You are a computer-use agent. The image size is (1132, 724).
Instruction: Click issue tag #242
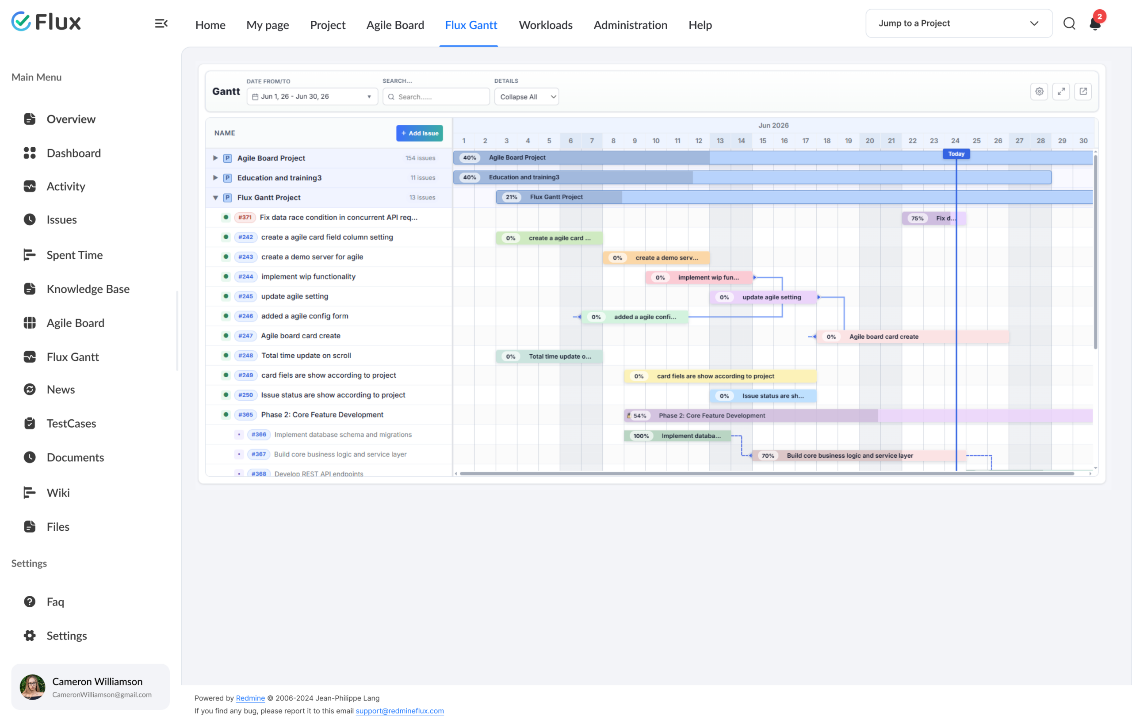point(245,237)
